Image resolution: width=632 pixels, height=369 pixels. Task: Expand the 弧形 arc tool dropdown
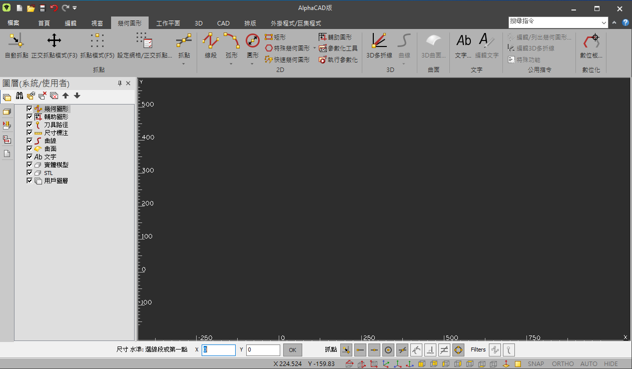coord(231,64)
